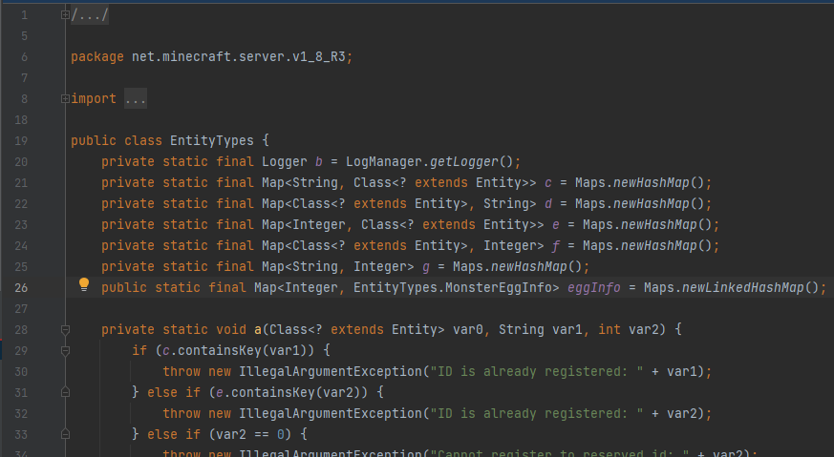Click IllegalArgumentException on line 30
Viewport: 834px width, 457px height.
point(330,372)
